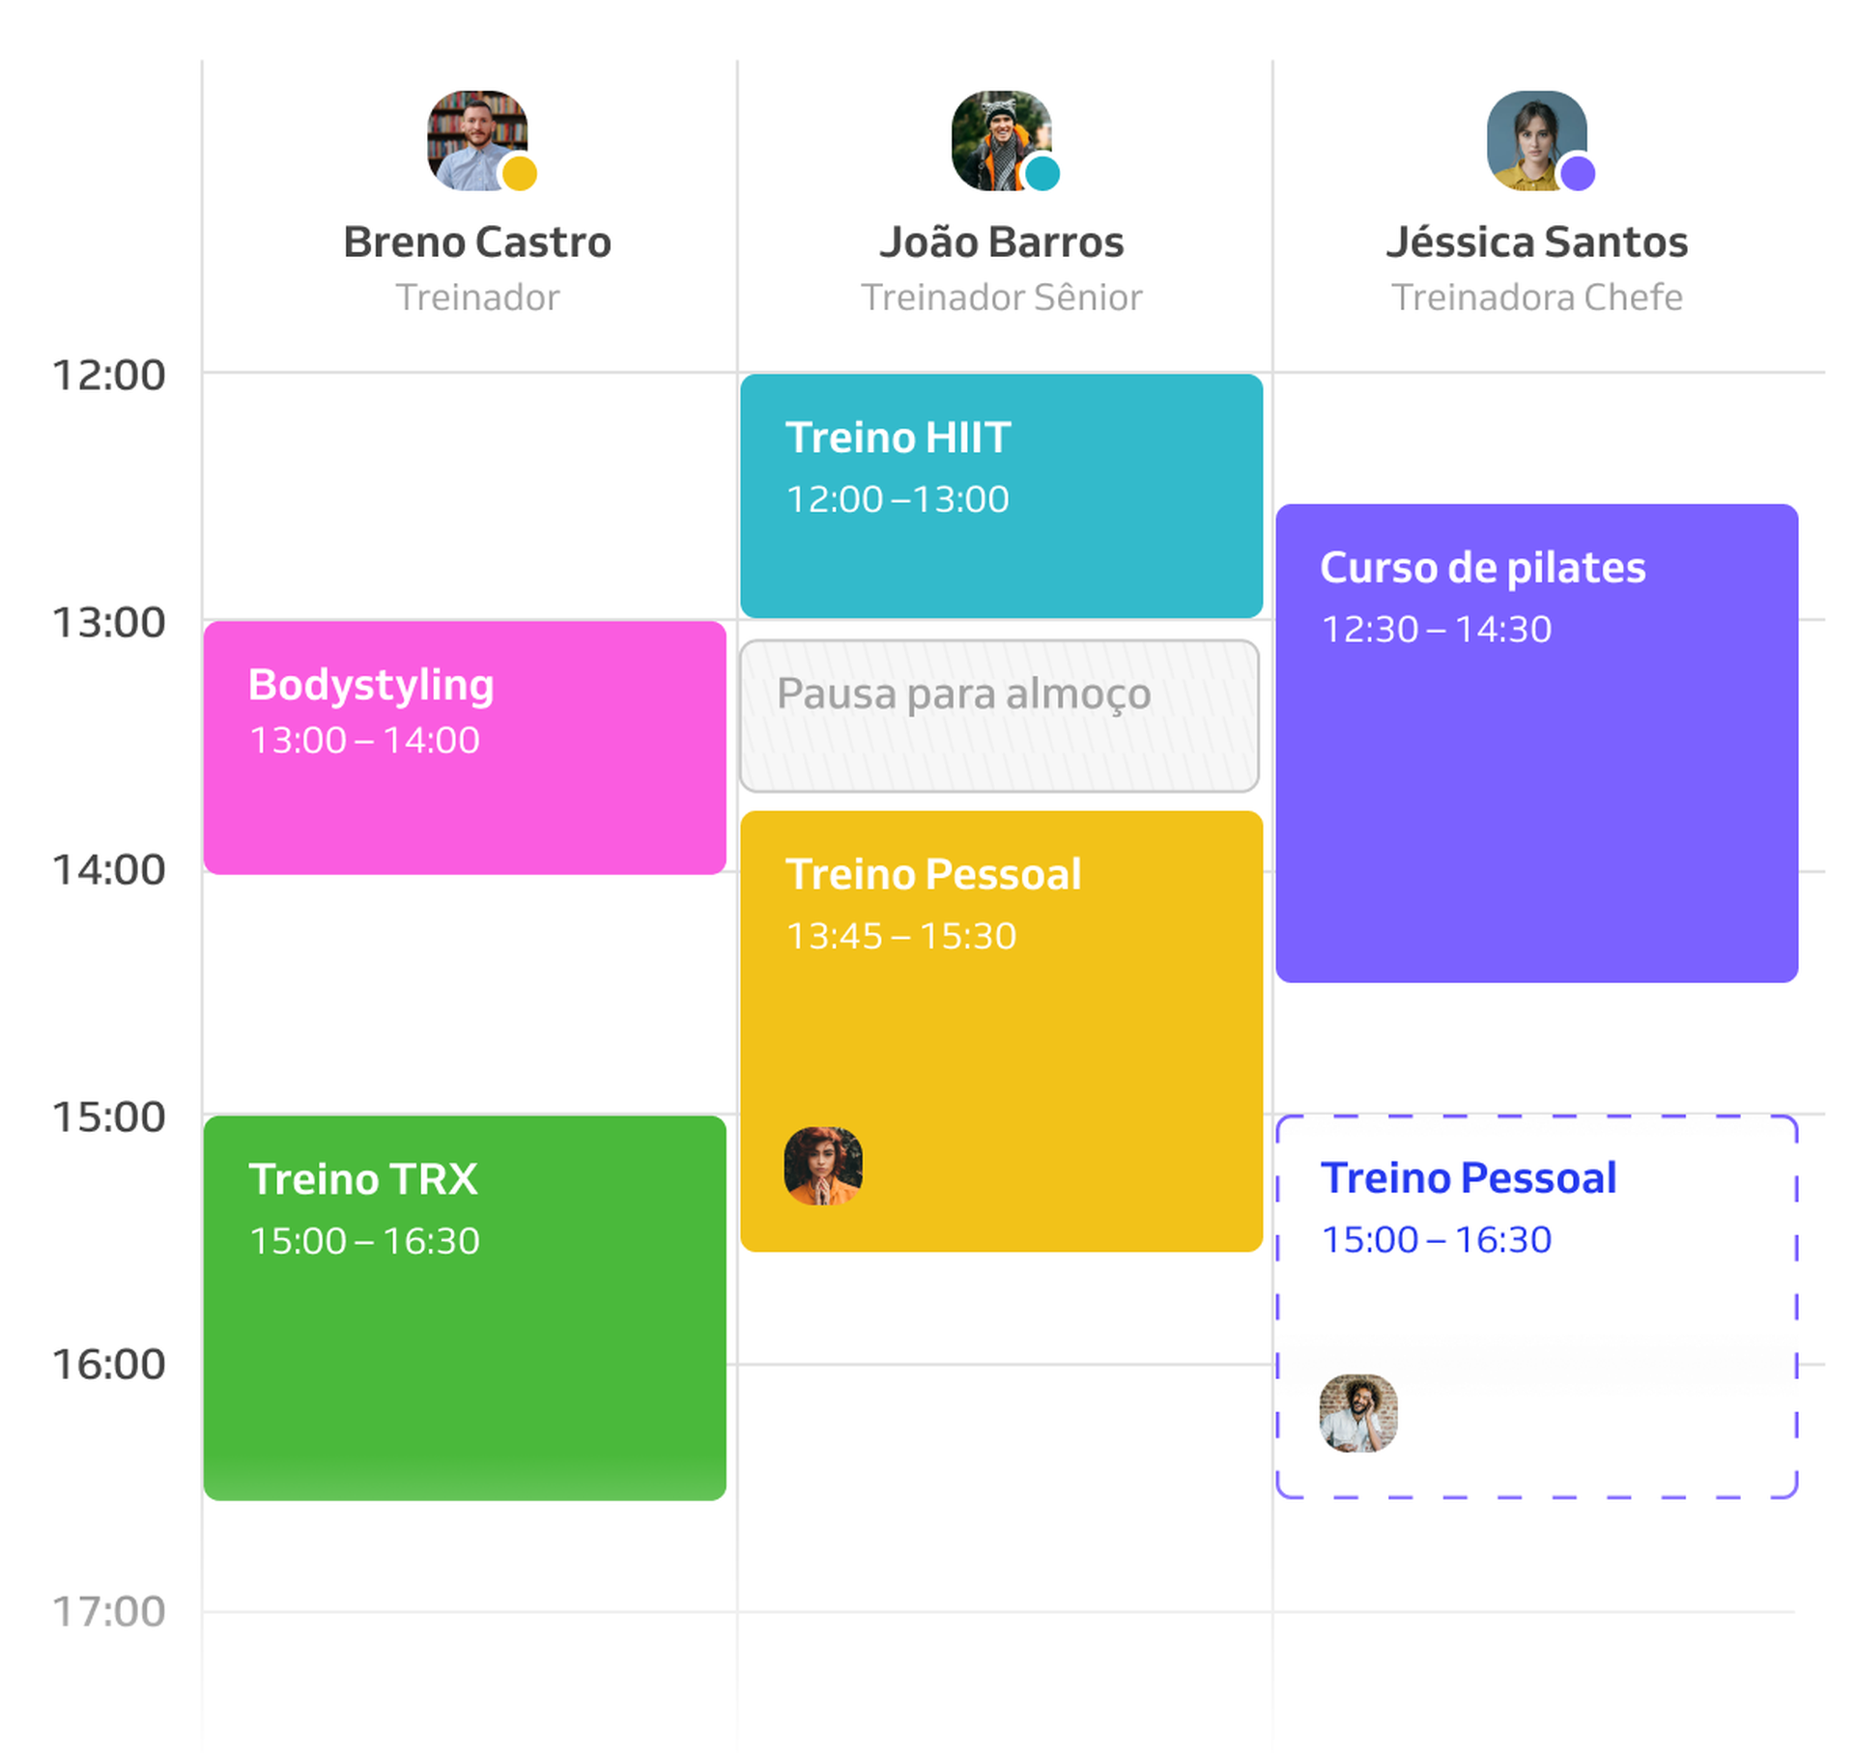Click the Breno Castro column header
1855x1753 pixels.
point(476,241)
